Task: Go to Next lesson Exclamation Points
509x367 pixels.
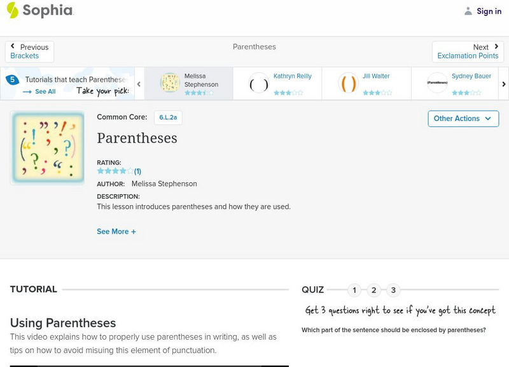Action: pos(468,52)
